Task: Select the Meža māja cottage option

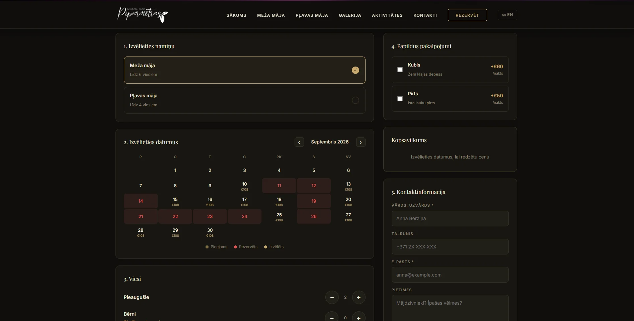Action: click(244, 70)
